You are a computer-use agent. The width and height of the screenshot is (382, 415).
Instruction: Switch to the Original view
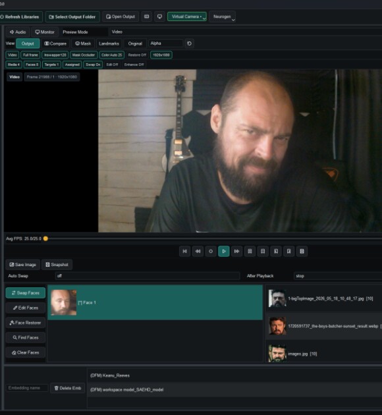coord(135,43)
